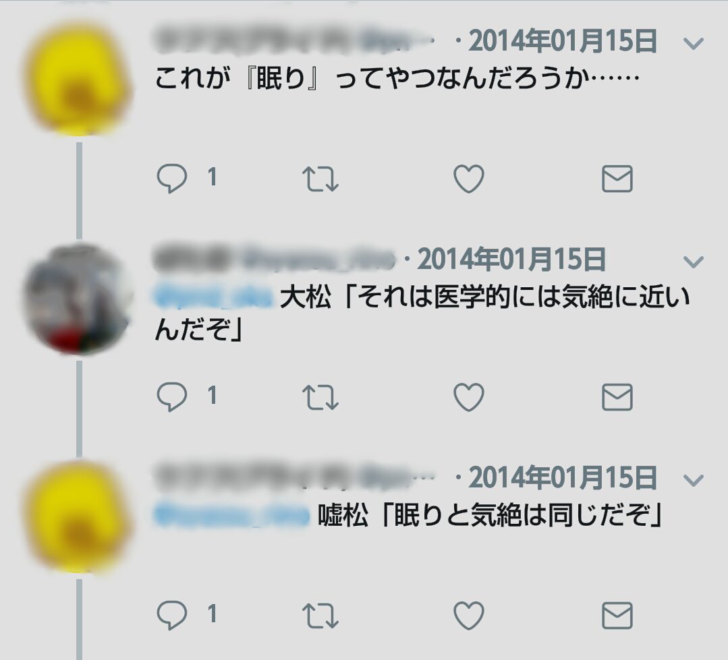The width and height of the screenshot is (728, 660).
Task: Reply to the 大松 tweet
Action: pos(172,396)
